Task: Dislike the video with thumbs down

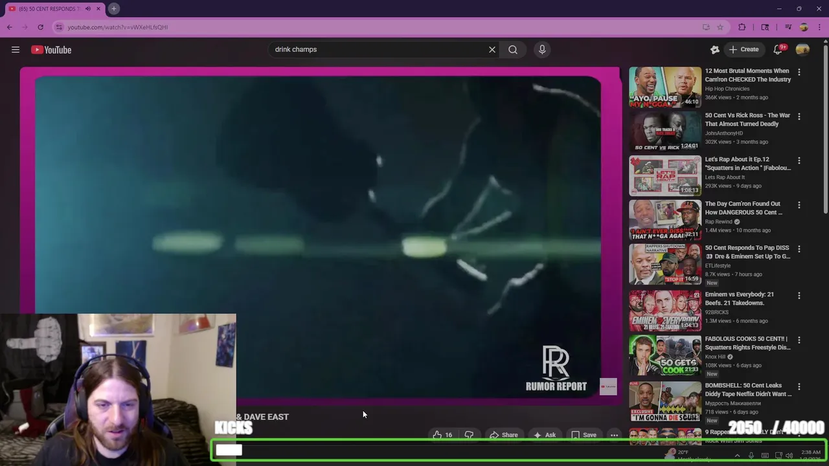Action: coord(469,435)
